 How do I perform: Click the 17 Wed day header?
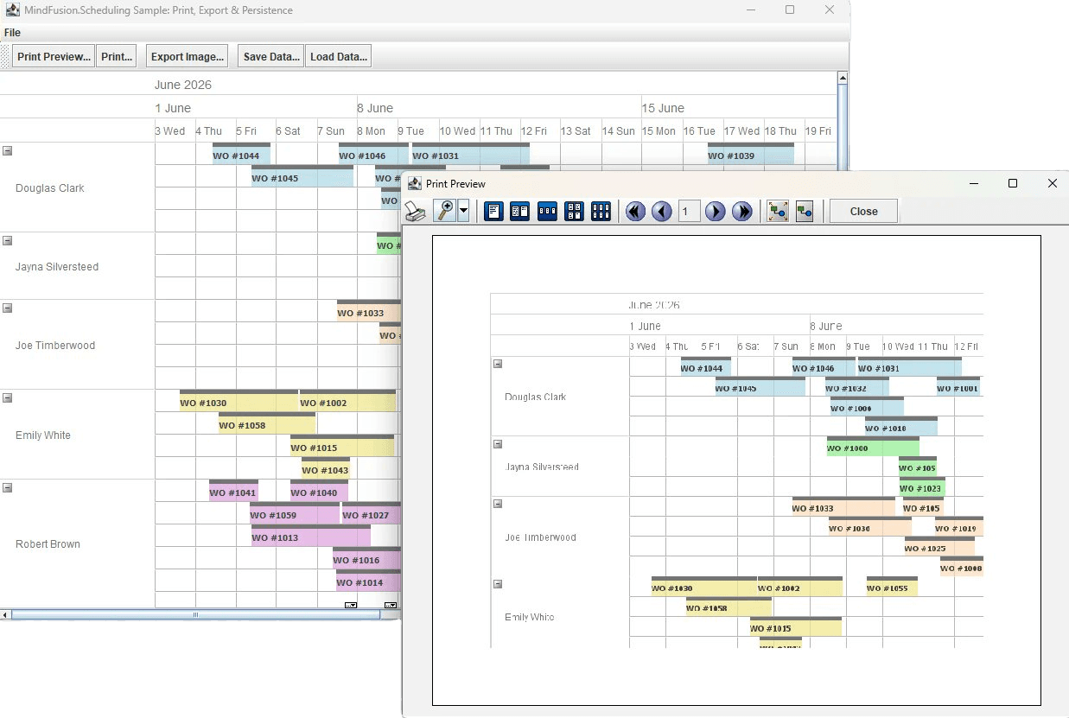pyautogui.click(x=742, y=131)
